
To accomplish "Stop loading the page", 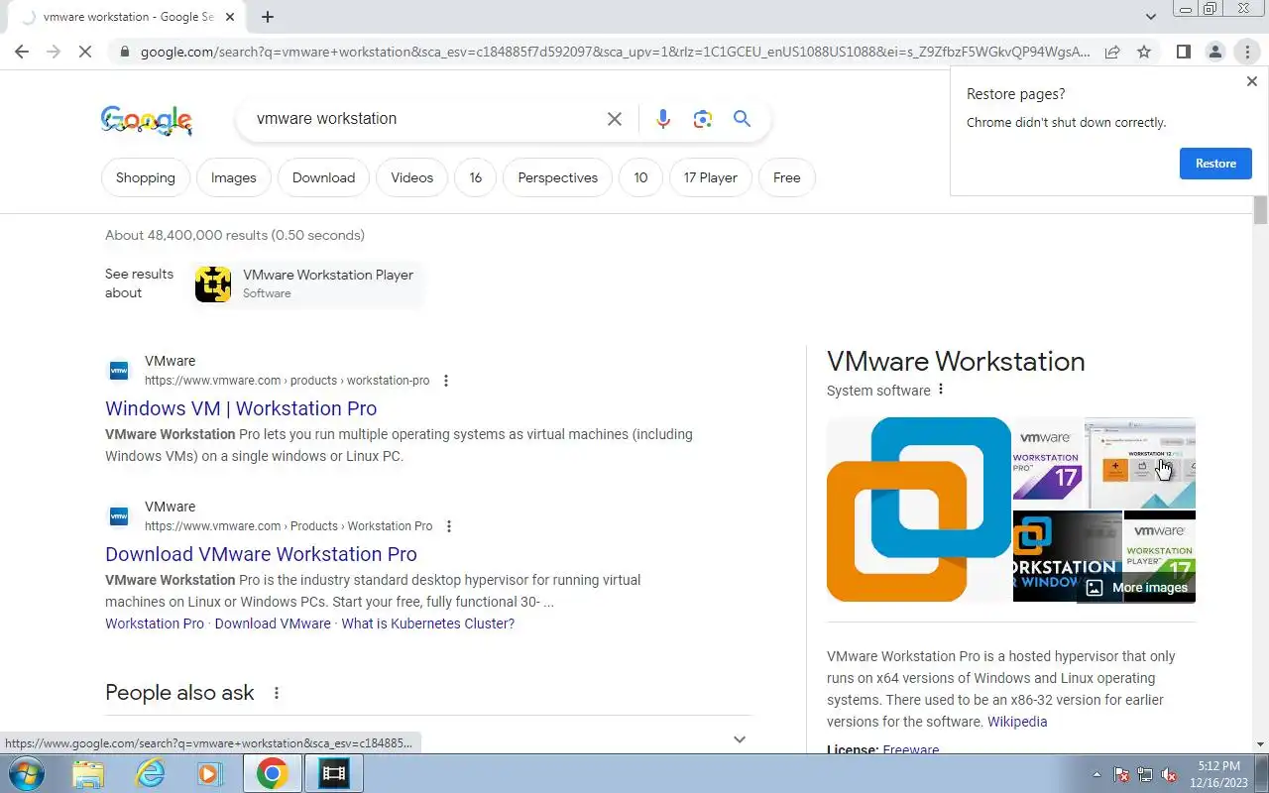I will pos(85,52).
